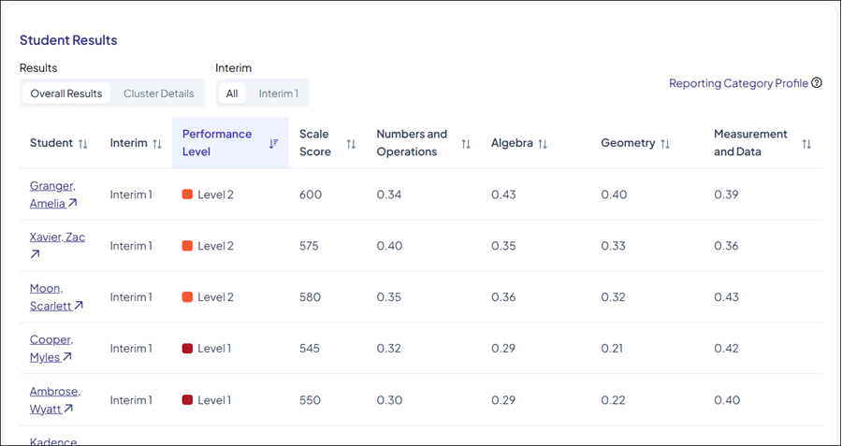This screenshot has width=842, height=446.
Task: Open the Reporting Category Profile link
Action: tap(738, 83)
